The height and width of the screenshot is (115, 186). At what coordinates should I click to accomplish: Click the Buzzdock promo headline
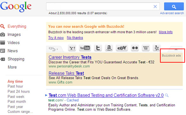pos(86,27)
